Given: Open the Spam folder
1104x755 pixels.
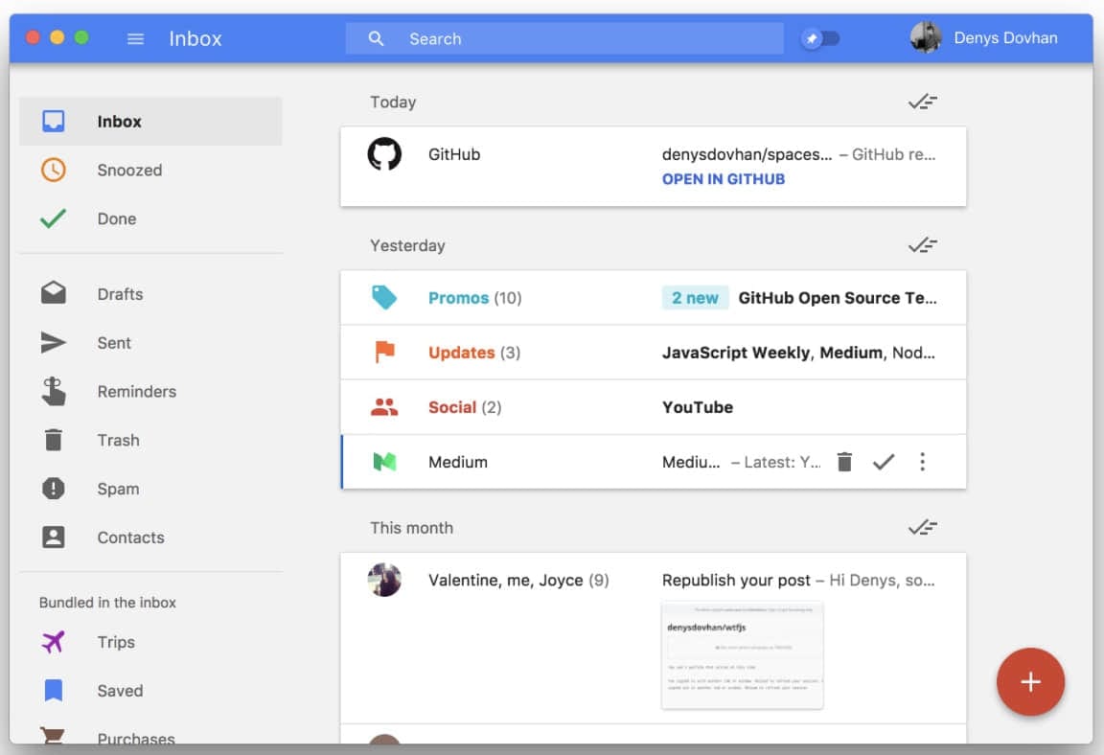Looking at the screenshot, I should click(x=150, y=489).
